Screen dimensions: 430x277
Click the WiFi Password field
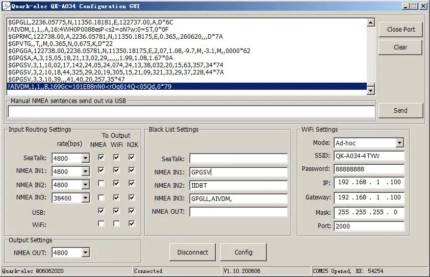(369, 169)
